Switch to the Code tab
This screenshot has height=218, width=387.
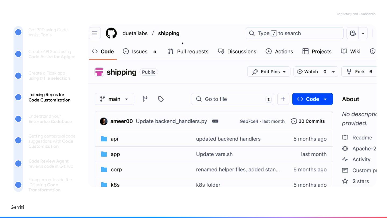pos(103,51)
